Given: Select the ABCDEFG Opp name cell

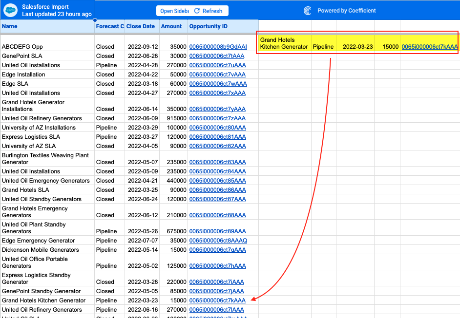Looking at the screenshot, I should click(47, 43).
